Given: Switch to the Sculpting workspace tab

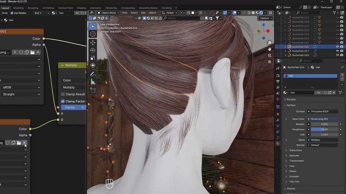Looking at the screenshot, I should [x=33, y=8].
